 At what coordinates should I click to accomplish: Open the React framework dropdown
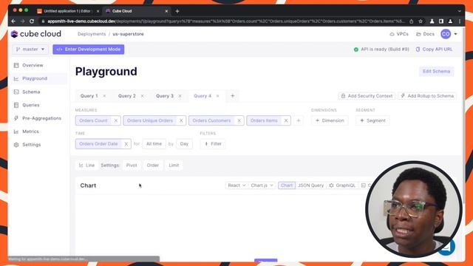pos(236,185)
